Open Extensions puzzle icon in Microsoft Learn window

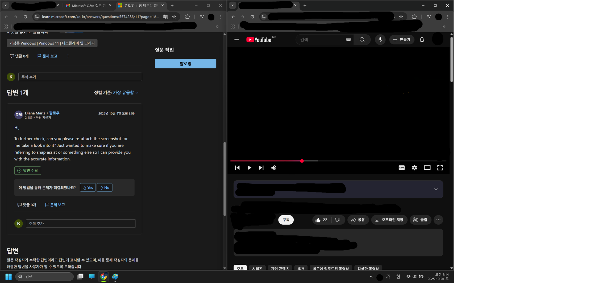[x=188, y=17]
